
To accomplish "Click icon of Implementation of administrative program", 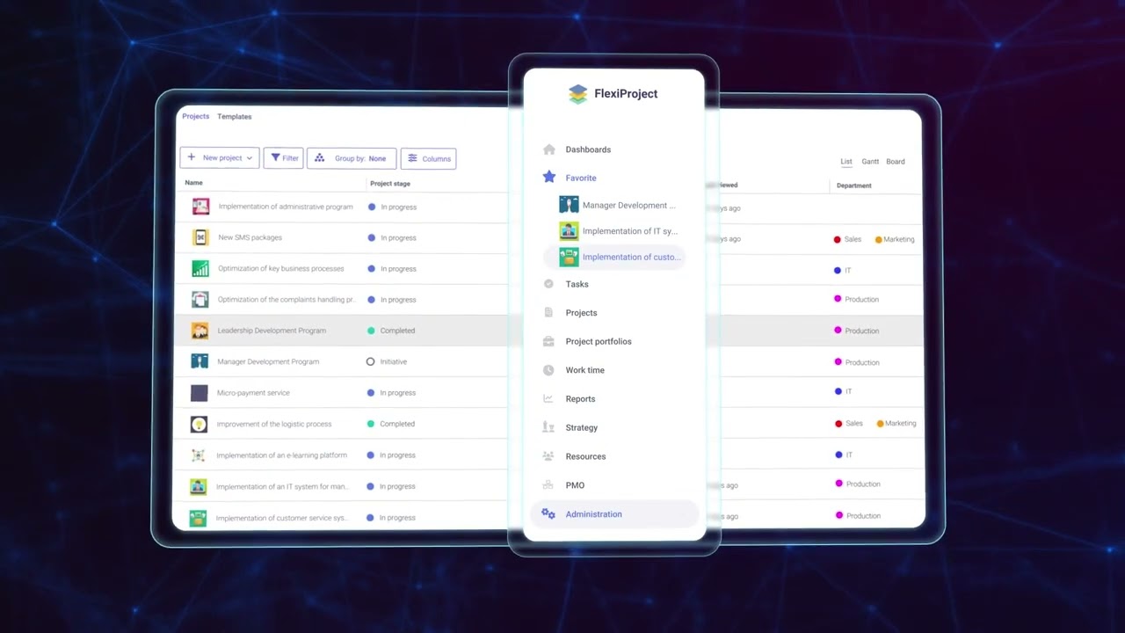I will coord(201,207).
